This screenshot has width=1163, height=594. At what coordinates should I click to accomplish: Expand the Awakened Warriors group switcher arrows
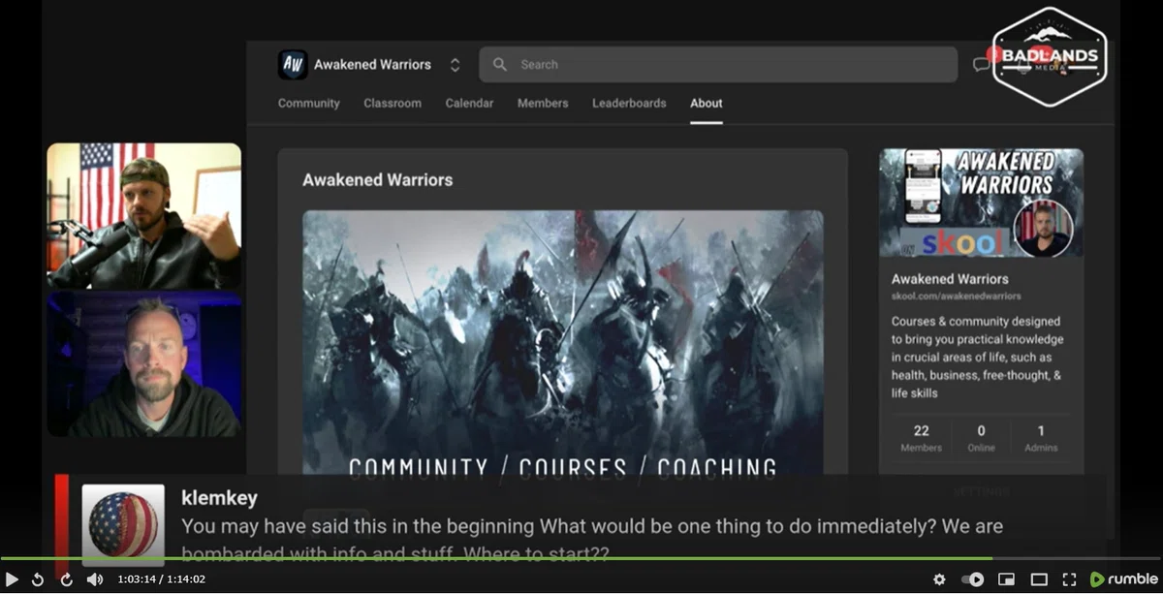tap(455, 65)
